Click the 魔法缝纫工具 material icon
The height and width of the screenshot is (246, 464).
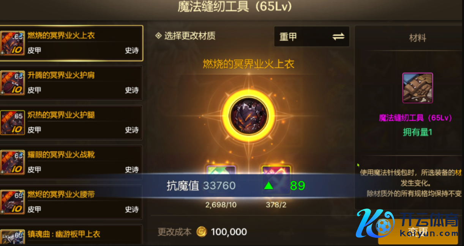418,88
